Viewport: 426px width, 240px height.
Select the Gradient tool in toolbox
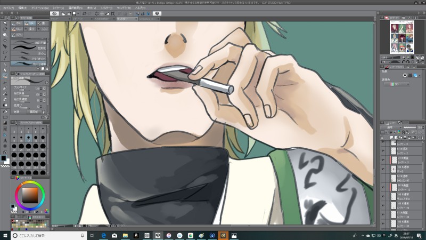pyautogui.click(x=5, y=123)
